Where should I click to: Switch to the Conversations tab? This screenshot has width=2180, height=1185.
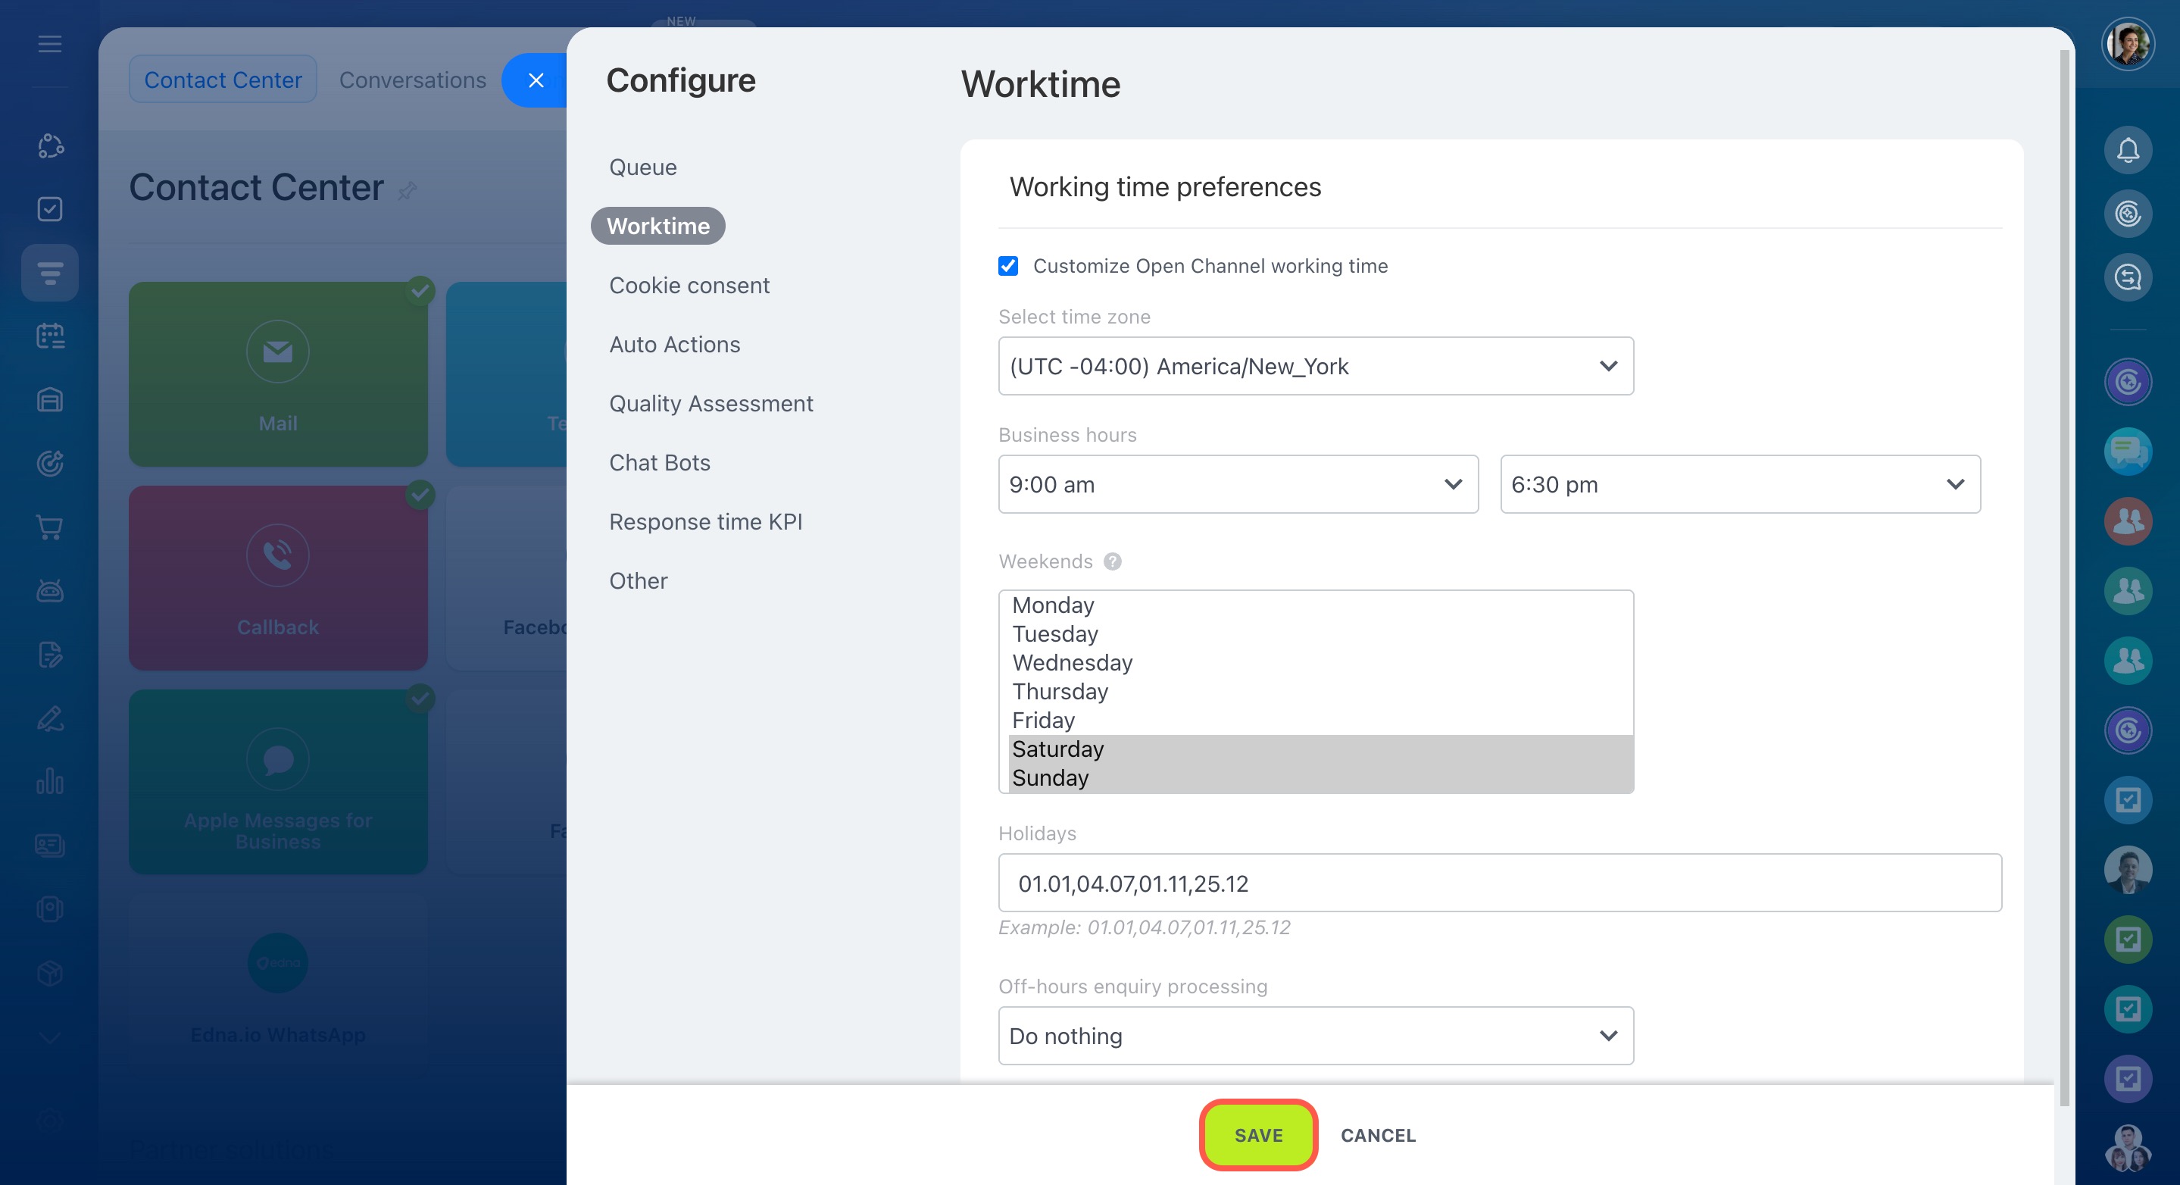tap(412, 80)
